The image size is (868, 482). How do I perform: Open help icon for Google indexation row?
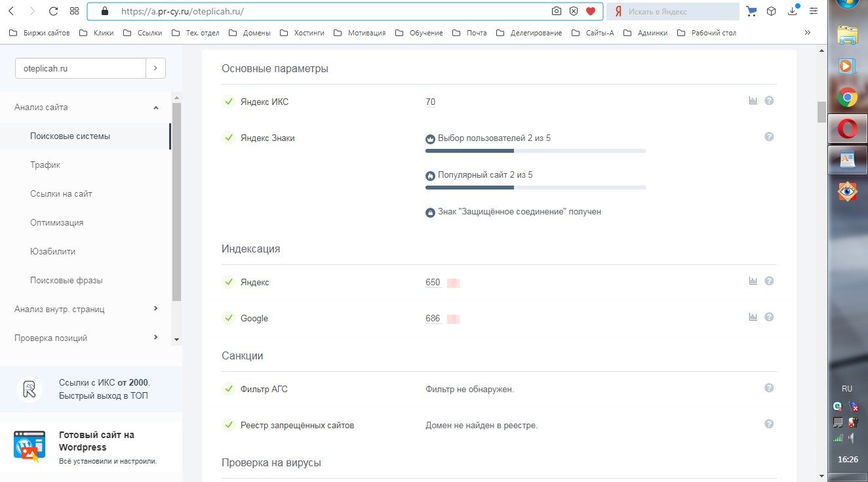click(x=769, y=317)
